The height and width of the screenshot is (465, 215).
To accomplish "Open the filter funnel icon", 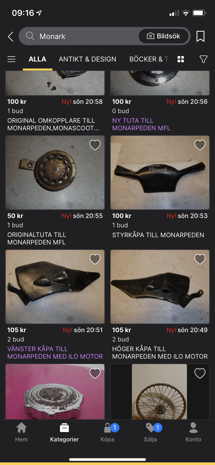I will click(x=204, y=59).
